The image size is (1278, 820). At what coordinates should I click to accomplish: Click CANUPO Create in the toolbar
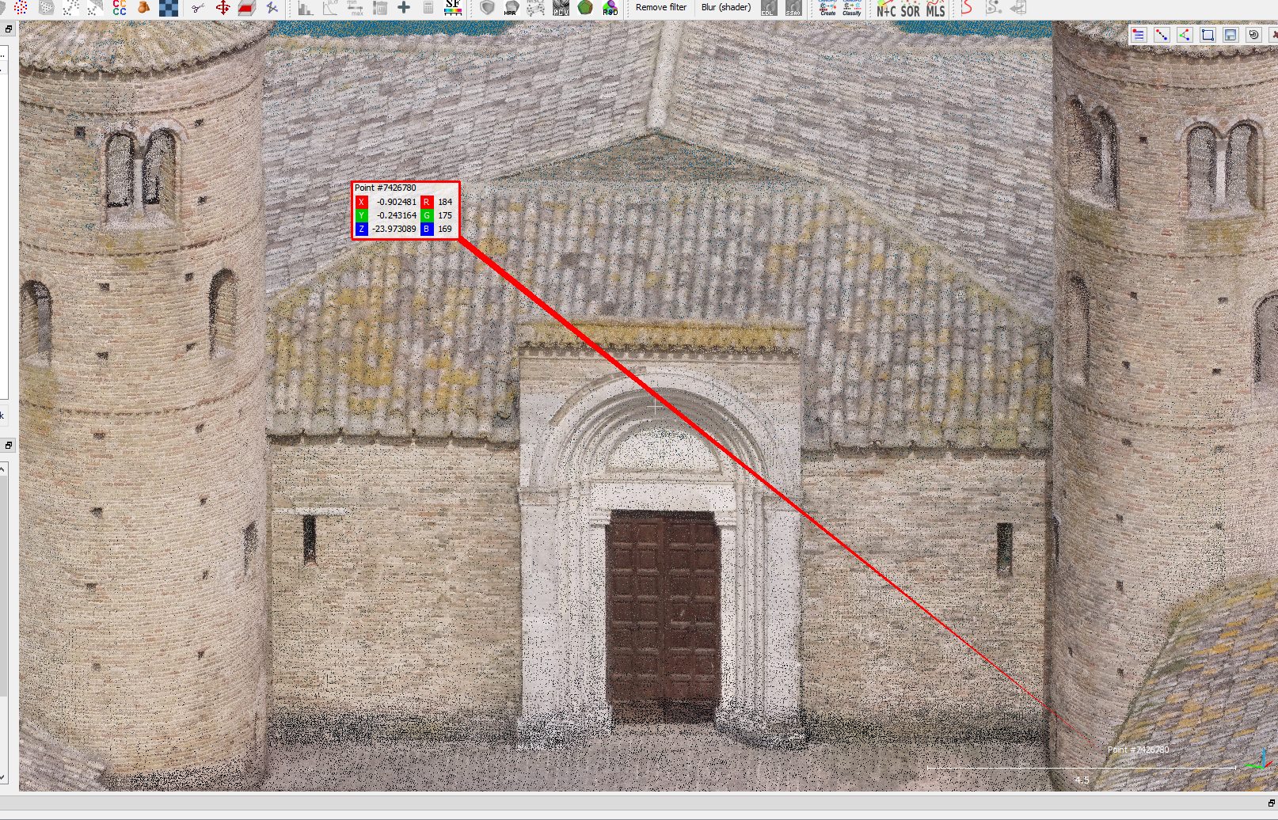(x=827, y=8)
